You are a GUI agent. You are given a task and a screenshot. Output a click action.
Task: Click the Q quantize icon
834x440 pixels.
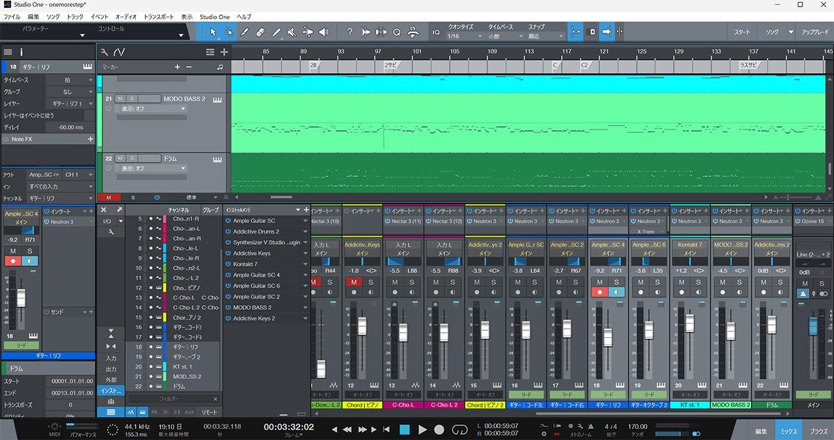click(397, 32)
